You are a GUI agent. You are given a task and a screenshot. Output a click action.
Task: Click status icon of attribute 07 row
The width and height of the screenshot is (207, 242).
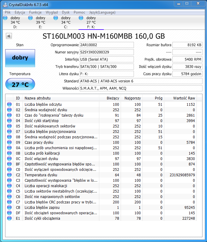click(9, 131)
